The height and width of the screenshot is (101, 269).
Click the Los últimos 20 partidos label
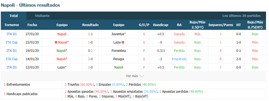[242, 16]
